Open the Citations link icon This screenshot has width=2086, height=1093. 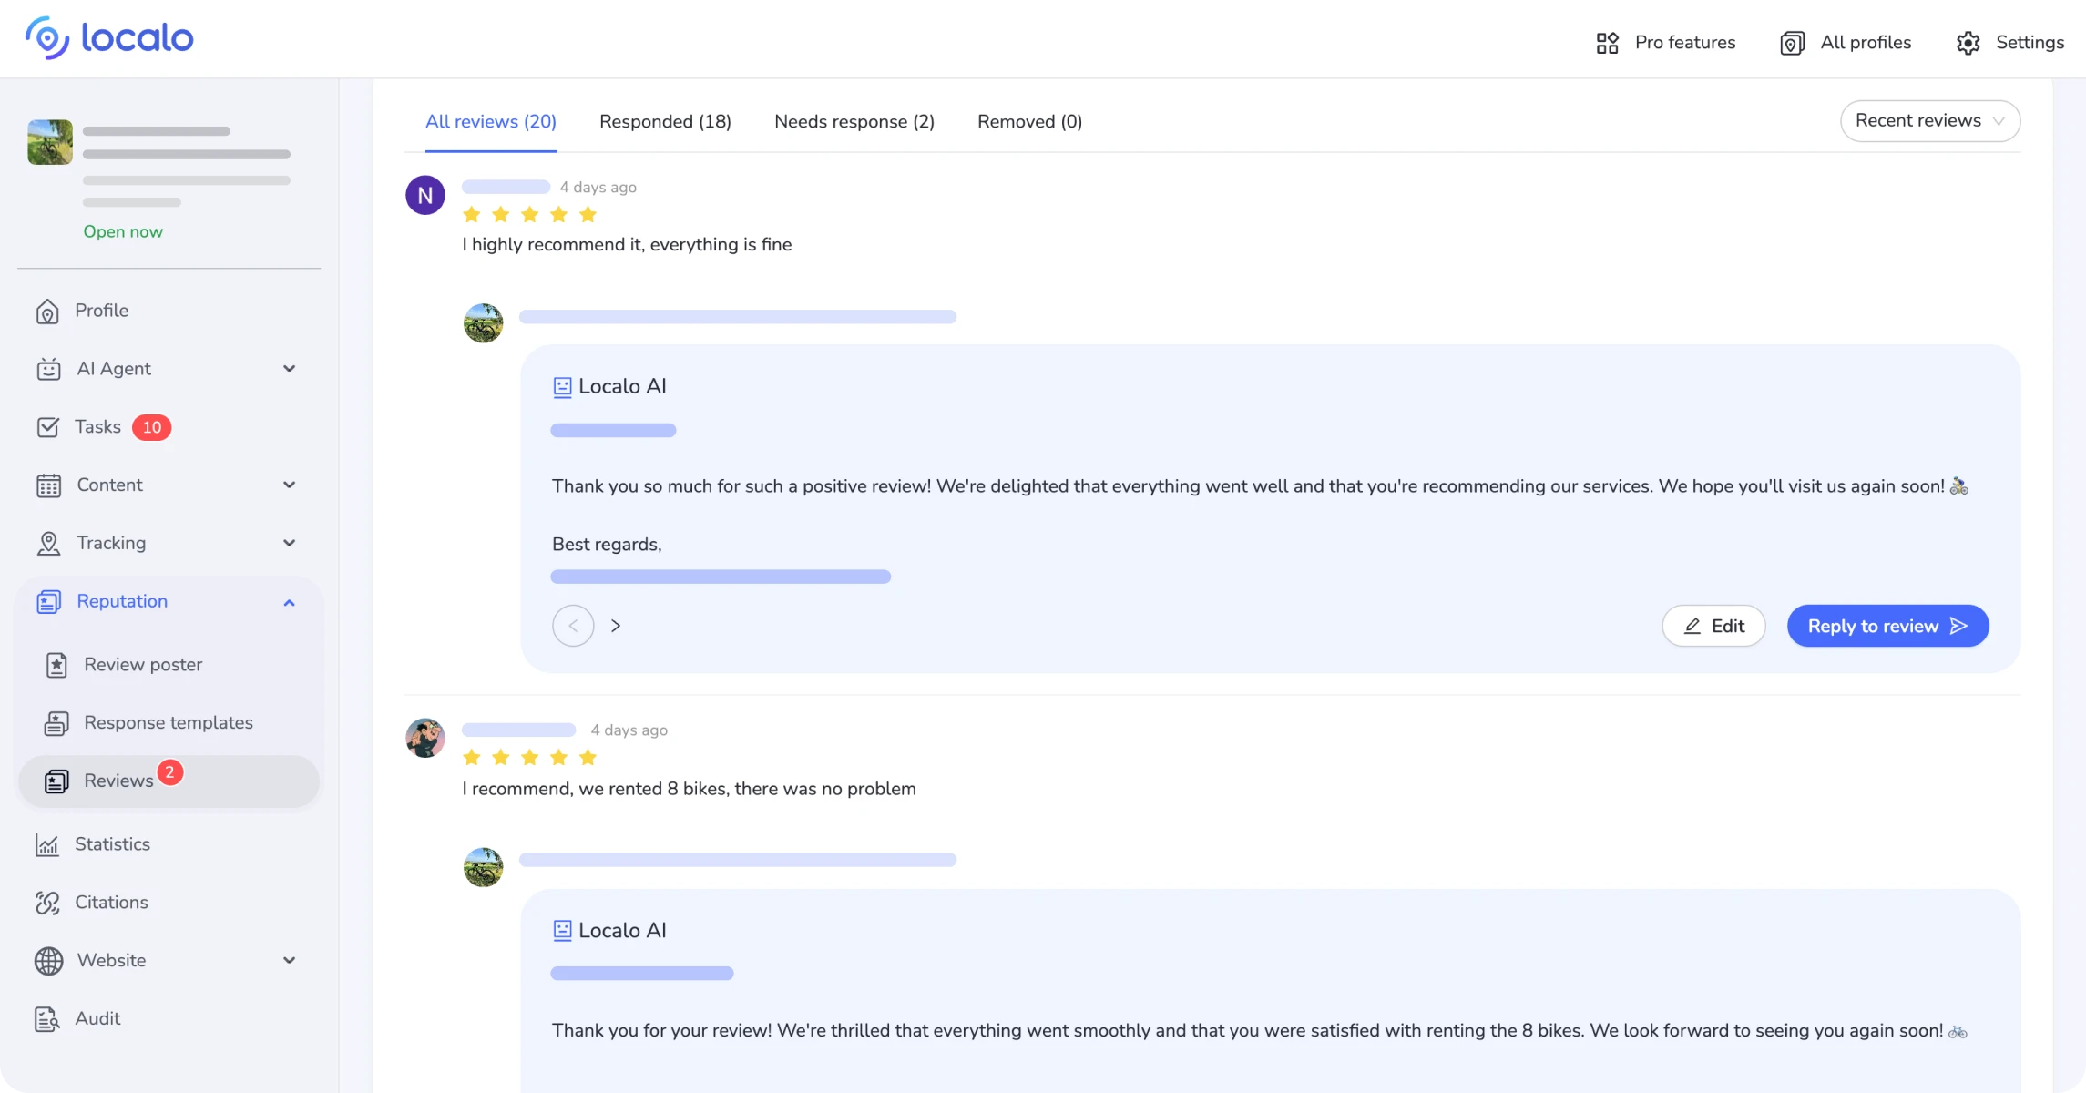click(x=47, y=903)
